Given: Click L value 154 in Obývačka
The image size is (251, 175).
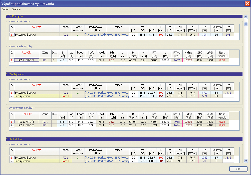Looking at the screenshot, I should pos(161,96).
